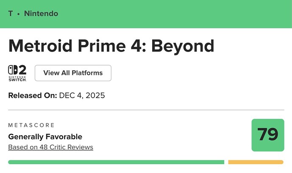Click the T age rating label
The width and height of the screenshot is (292, 173).
pyautogui.click(x=11, y=14)
